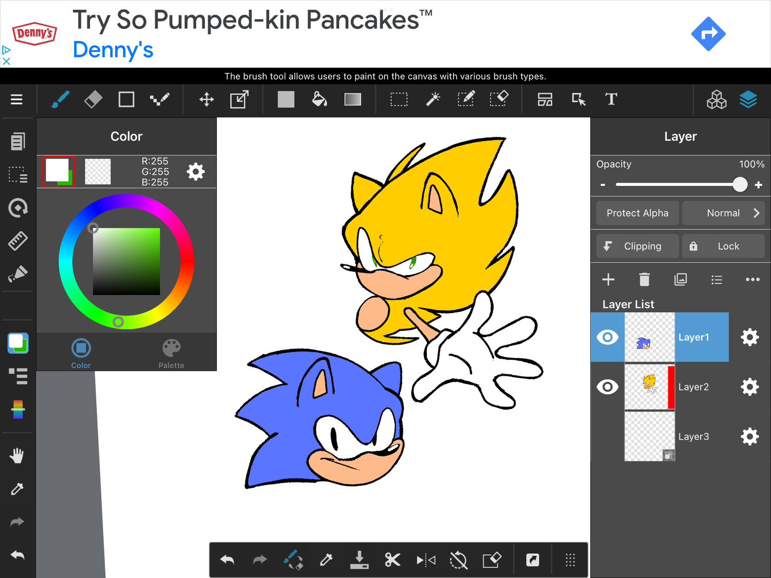This screenshot has width=771, height=578.
Task: Select the Selection eraser tool
Action: click(x=499, y=99)
